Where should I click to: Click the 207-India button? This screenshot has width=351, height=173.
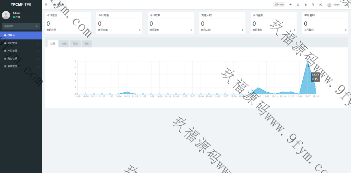(279, 4)
